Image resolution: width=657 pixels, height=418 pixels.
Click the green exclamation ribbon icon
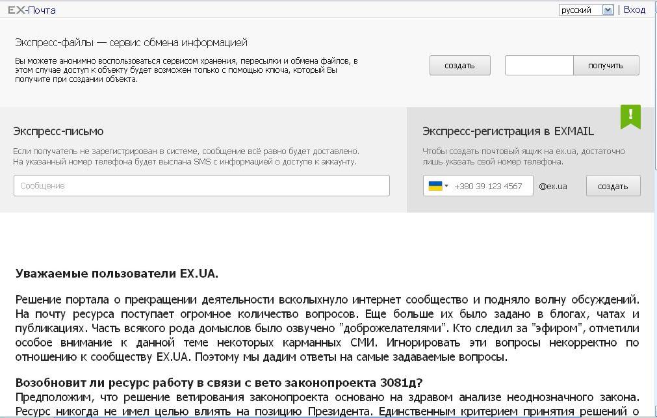click(x=630, y=116)
